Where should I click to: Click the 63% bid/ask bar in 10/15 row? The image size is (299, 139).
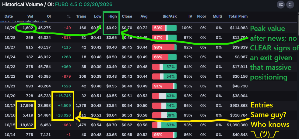click(x=164, y=125)
